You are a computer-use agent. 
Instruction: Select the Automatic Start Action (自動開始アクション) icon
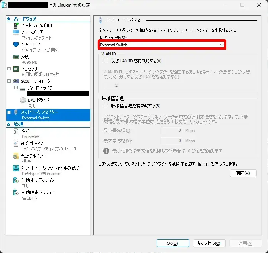[16, 180]
